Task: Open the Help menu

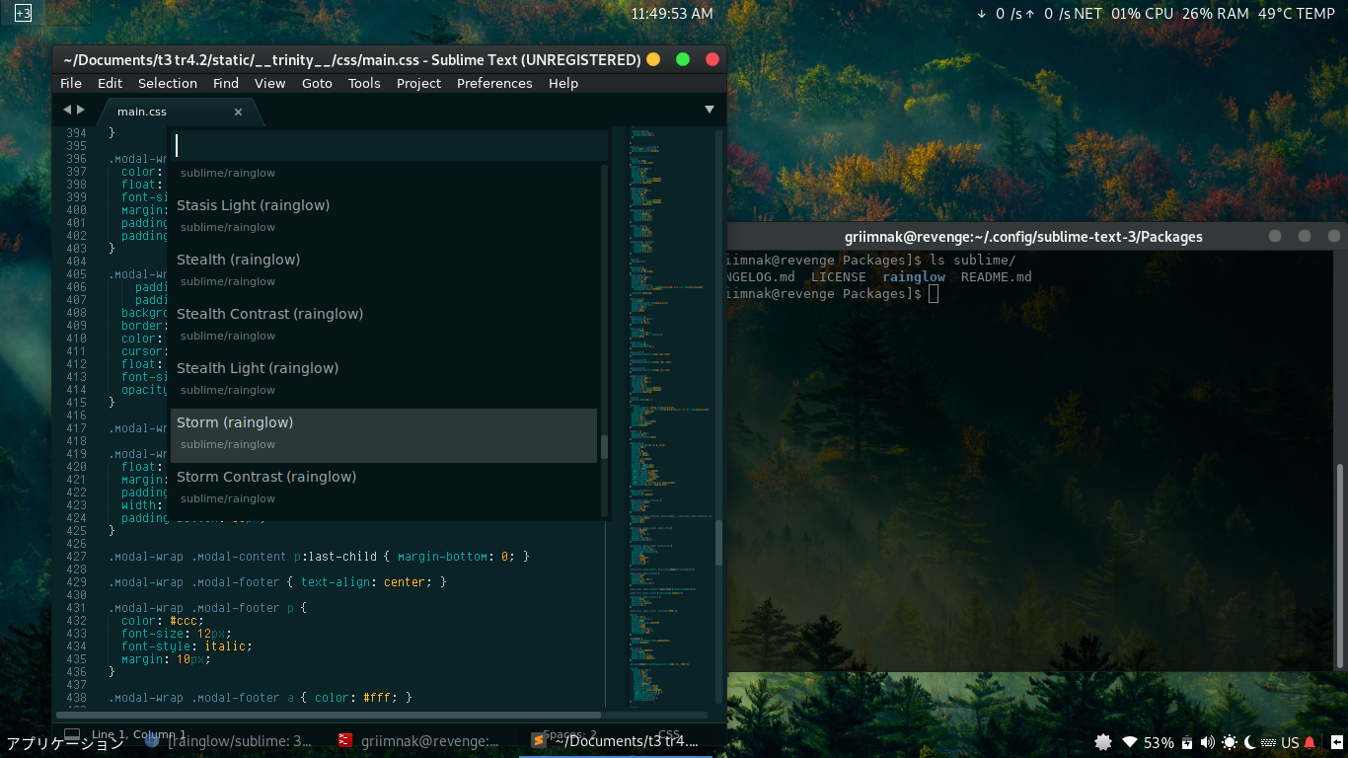Action: point(563,83)
